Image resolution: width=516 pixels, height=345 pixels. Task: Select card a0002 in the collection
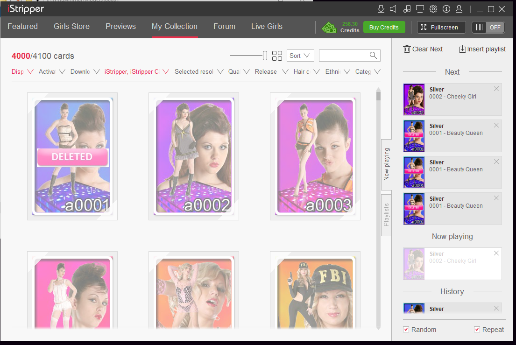click(194, 156)
